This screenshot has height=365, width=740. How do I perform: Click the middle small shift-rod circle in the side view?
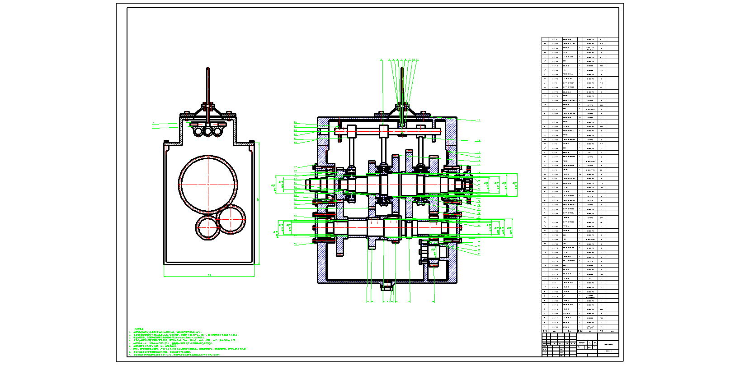[x=208, y=131]
